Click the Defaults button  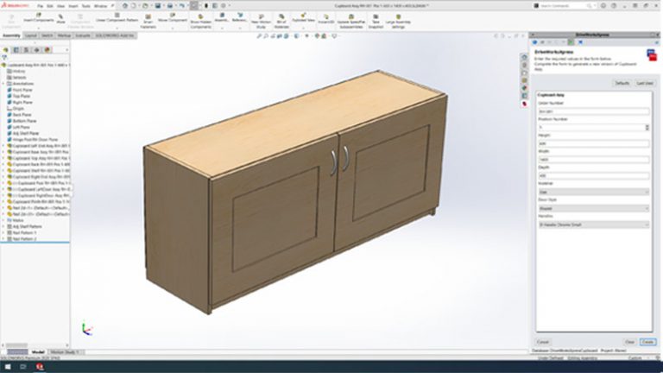point(622,83)
